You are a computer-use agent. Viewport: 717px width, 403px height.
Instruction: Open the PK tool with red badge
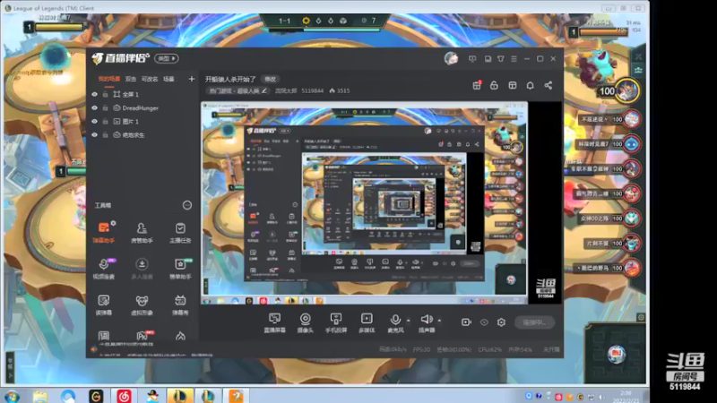coord(143,336)
